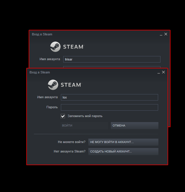Click 'Вход в Steam' title of front window

click(x=40, y=72)
